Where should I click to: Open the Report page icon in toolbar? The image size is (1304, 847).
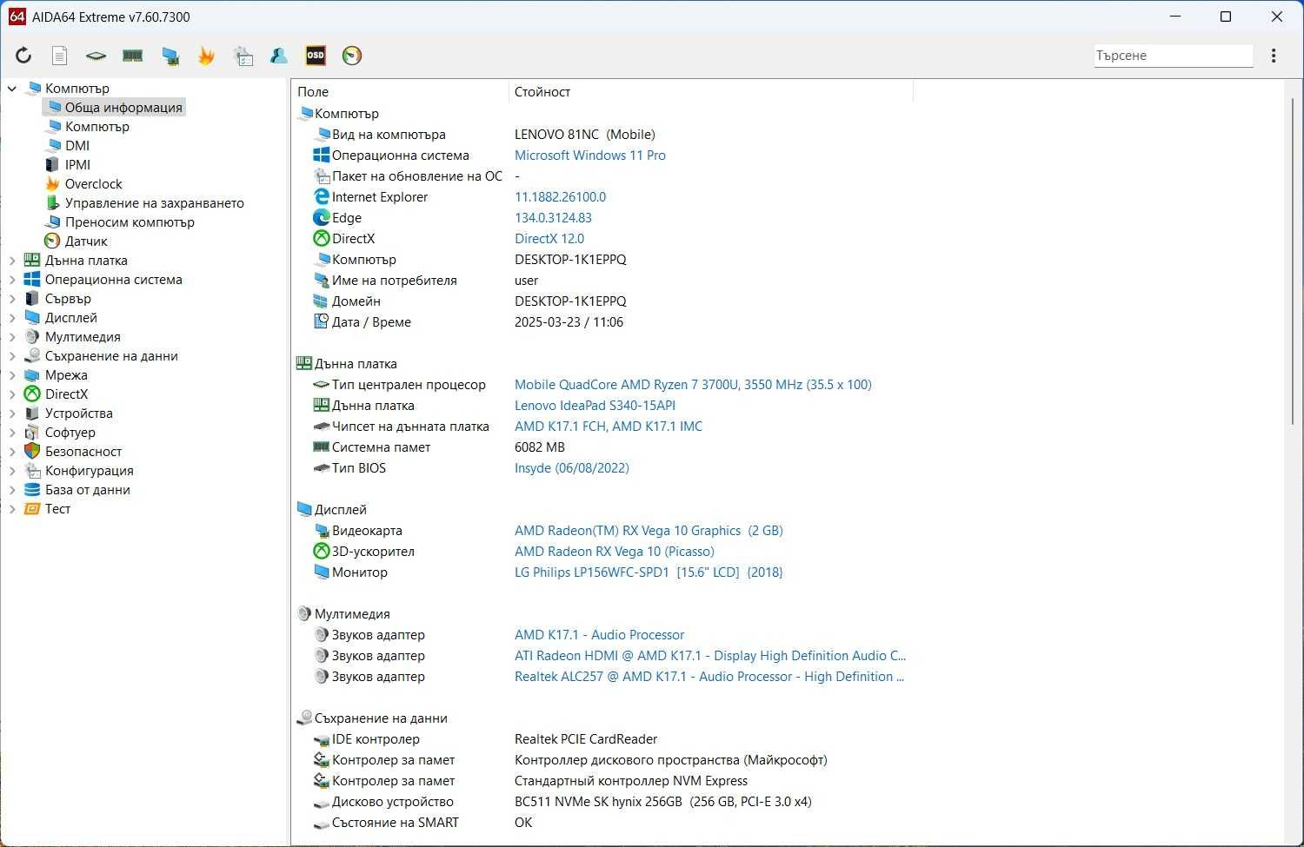59,56
